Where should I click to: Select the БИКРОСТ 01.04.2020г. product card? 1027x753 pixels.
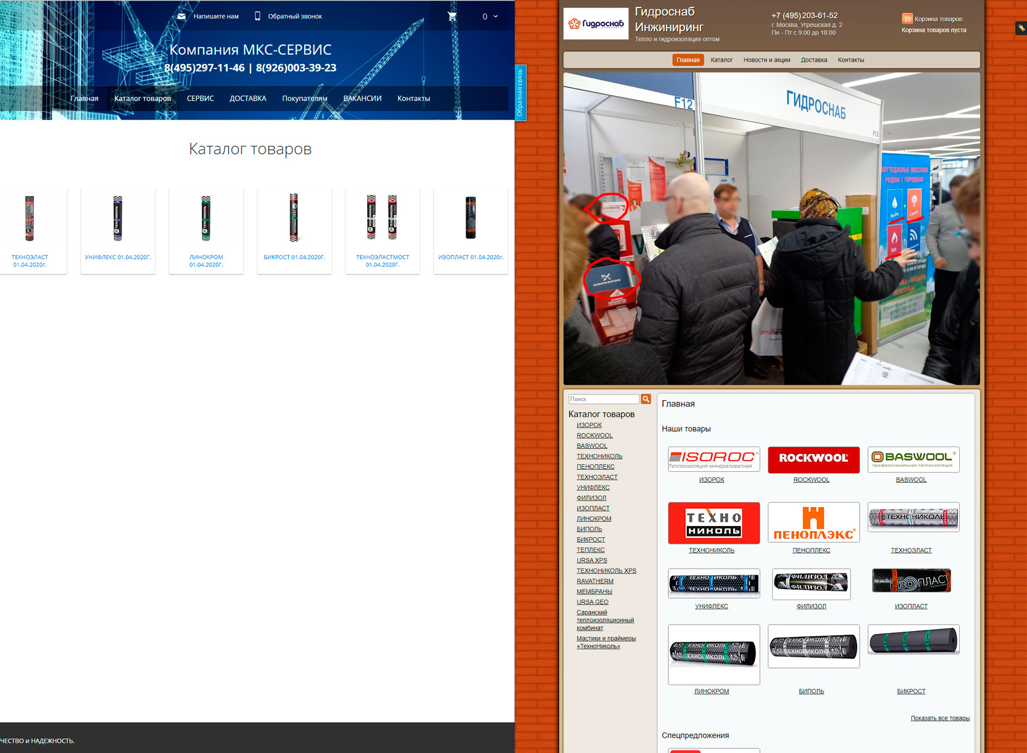294,231
